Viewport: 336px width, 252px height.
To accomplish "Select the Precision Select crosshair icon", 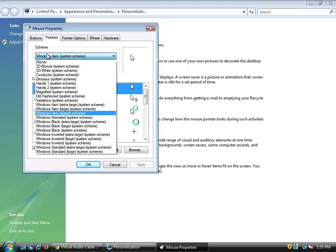I will (x=134, y=131).
